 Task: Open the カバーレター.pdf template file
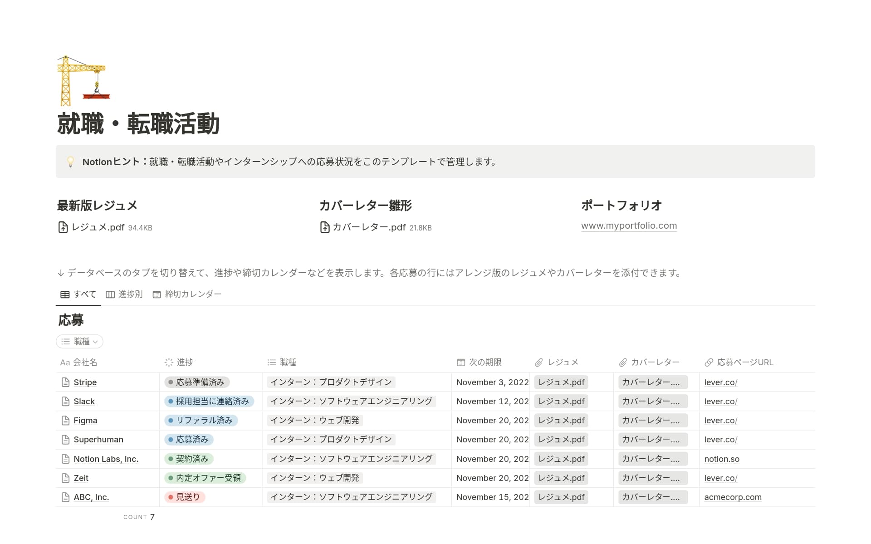point(368,227)
